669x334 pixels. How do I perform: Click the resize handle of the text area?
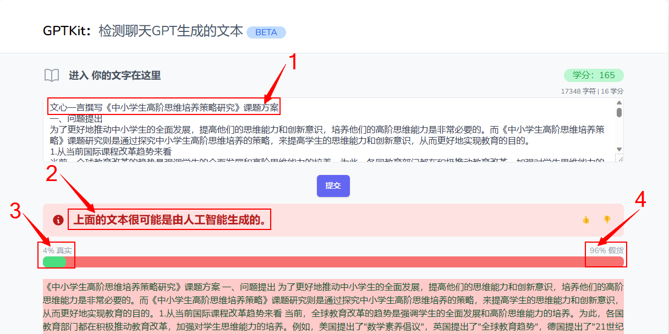tap(620, 159)
